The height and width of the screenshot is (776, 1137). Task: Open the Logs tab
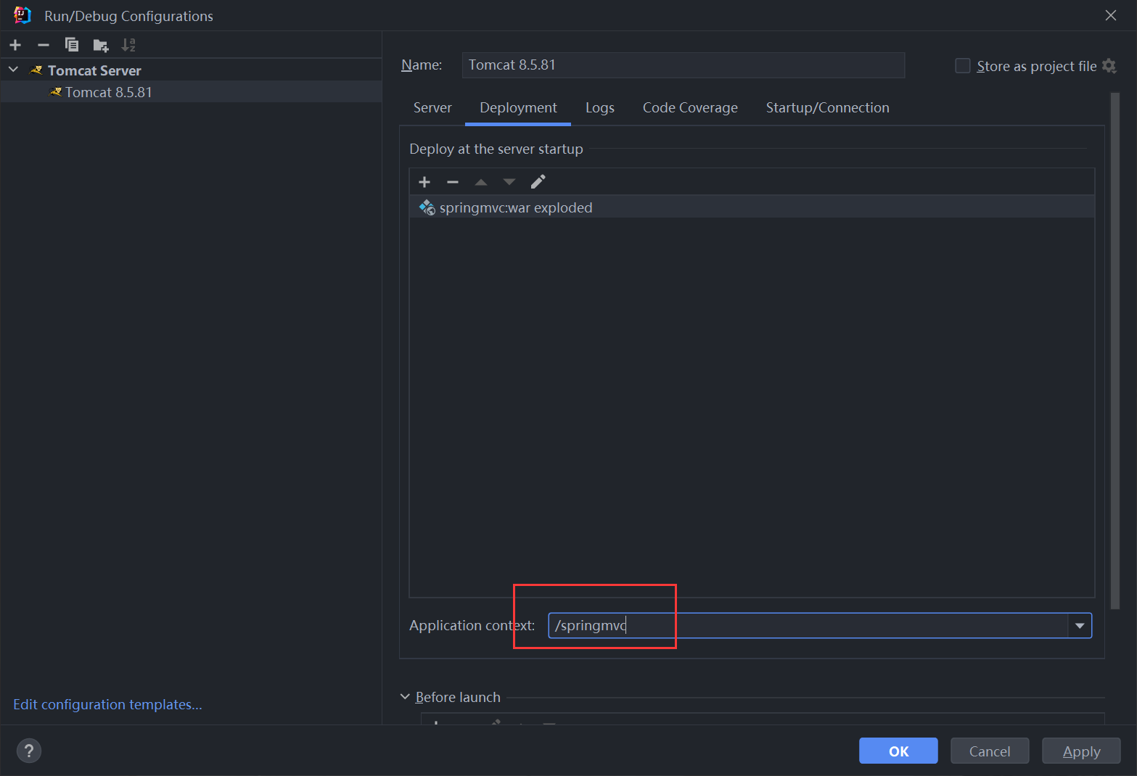click(x=600, y=108)
